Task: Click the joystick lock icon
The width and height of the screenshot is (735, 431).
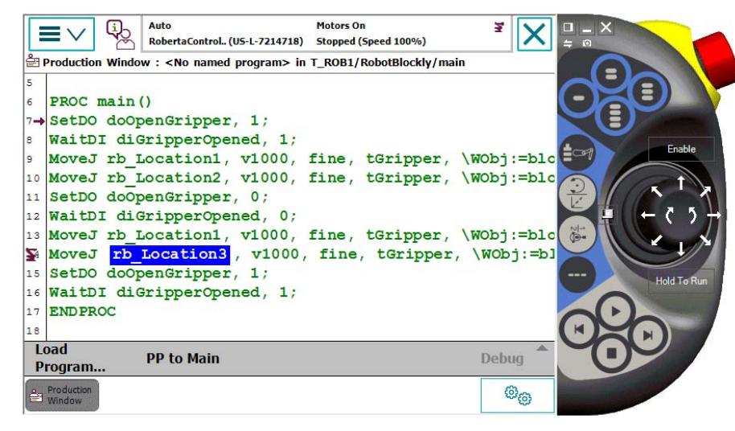Action: [607, 214]
